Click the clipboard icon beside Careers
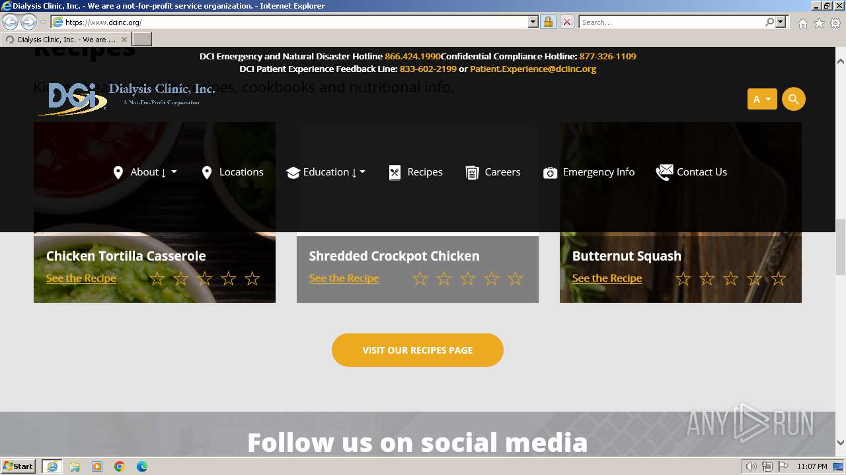846x475 pixels. pyautogui.click(x=472, y=172)
